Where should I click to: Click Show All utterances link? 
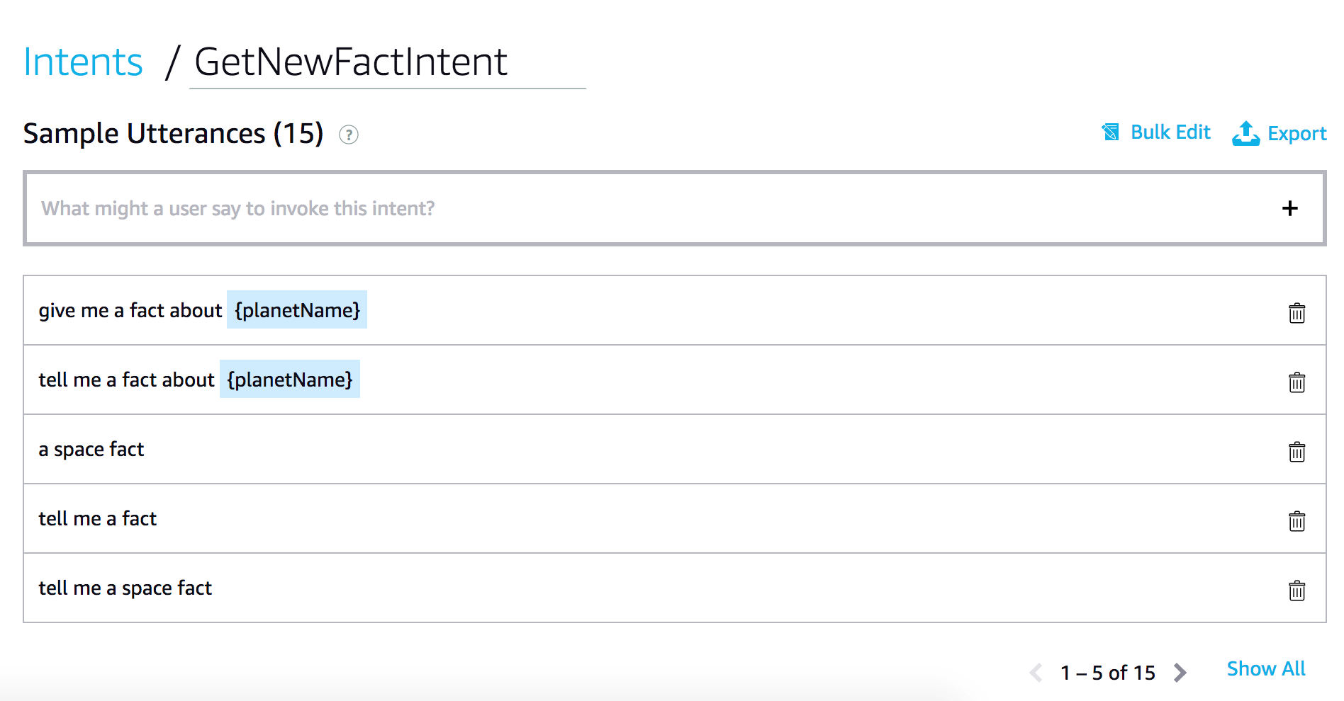click(x=1265, y=669)
